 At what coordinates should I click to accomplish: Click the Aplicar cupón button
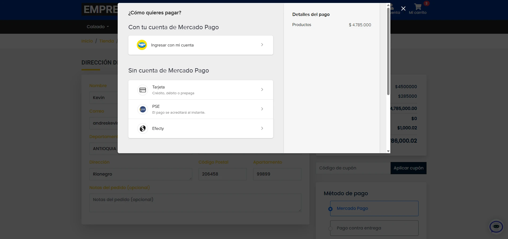[408, 168]
